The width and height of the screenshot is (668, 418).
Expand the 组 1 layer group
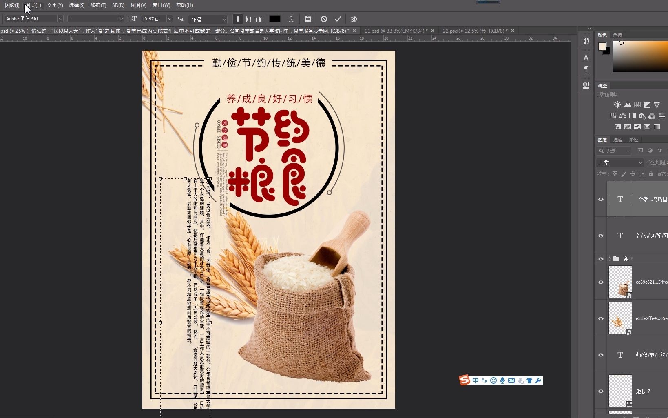(610, 259)
